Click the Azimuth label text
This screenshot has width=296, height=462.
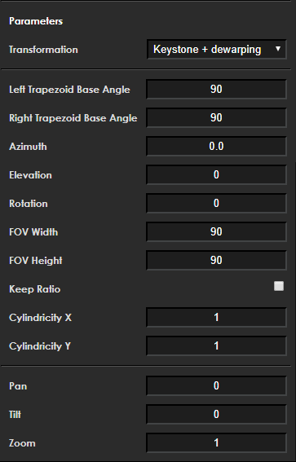[x=28, y=147]
